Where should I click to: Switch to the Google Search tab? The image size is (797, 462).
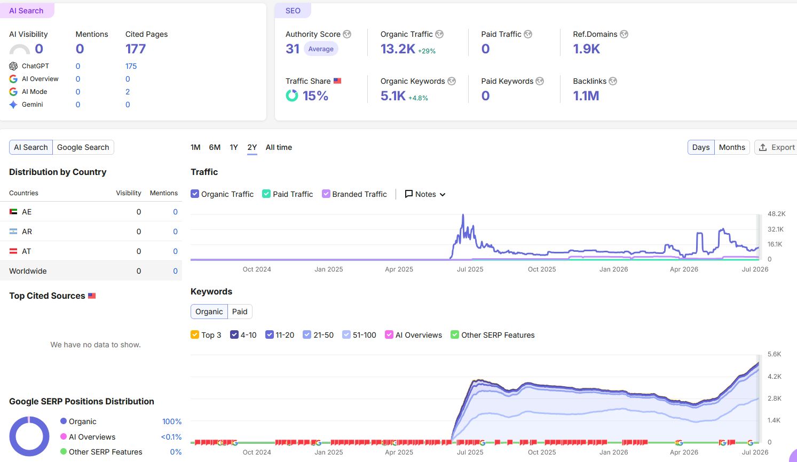pyautogui.click(x=83, y=147)
